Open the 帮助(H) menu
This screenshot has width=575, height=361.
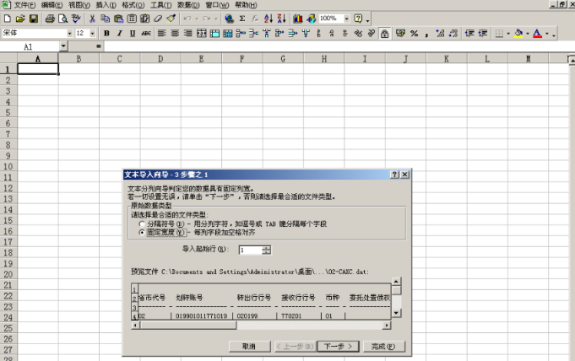(x=246, y=5)
